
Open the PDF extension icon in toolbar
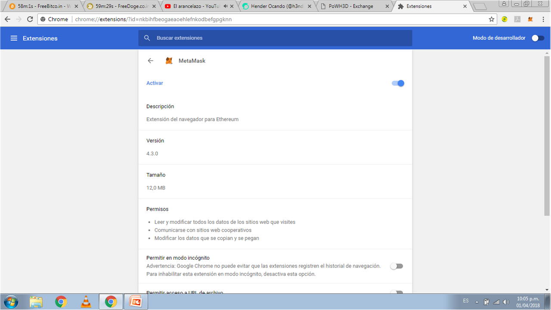(x=517, y=19)
